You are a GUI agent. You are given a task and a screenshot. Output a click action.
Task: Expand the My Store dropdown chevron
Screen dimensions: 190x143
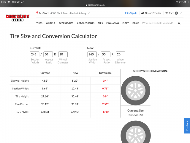[89, 13]
